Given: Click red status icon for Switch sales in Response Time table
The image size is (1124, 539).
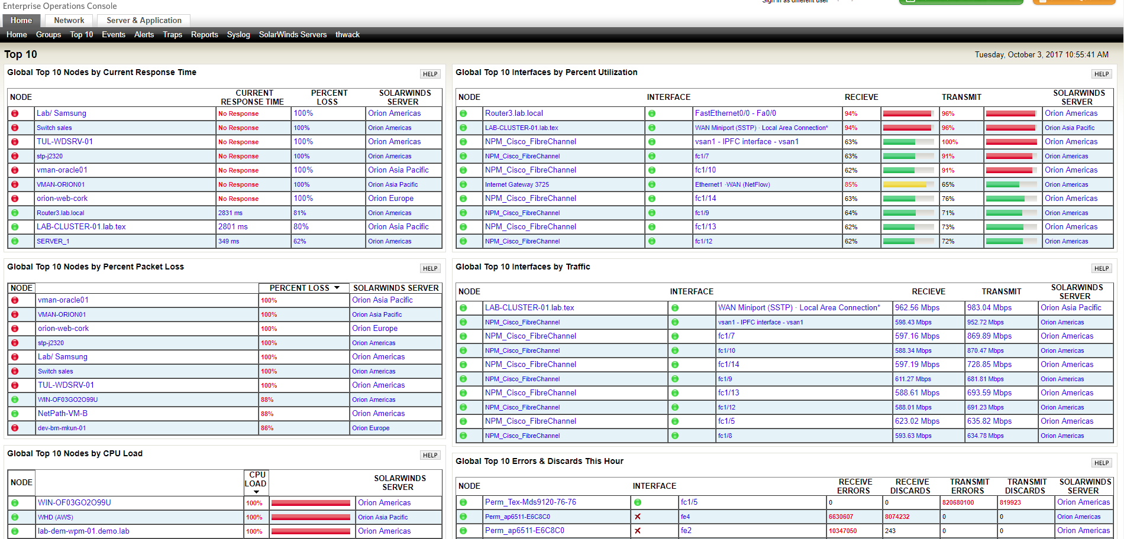Looking at the screenshot, I should coord(15,128).
